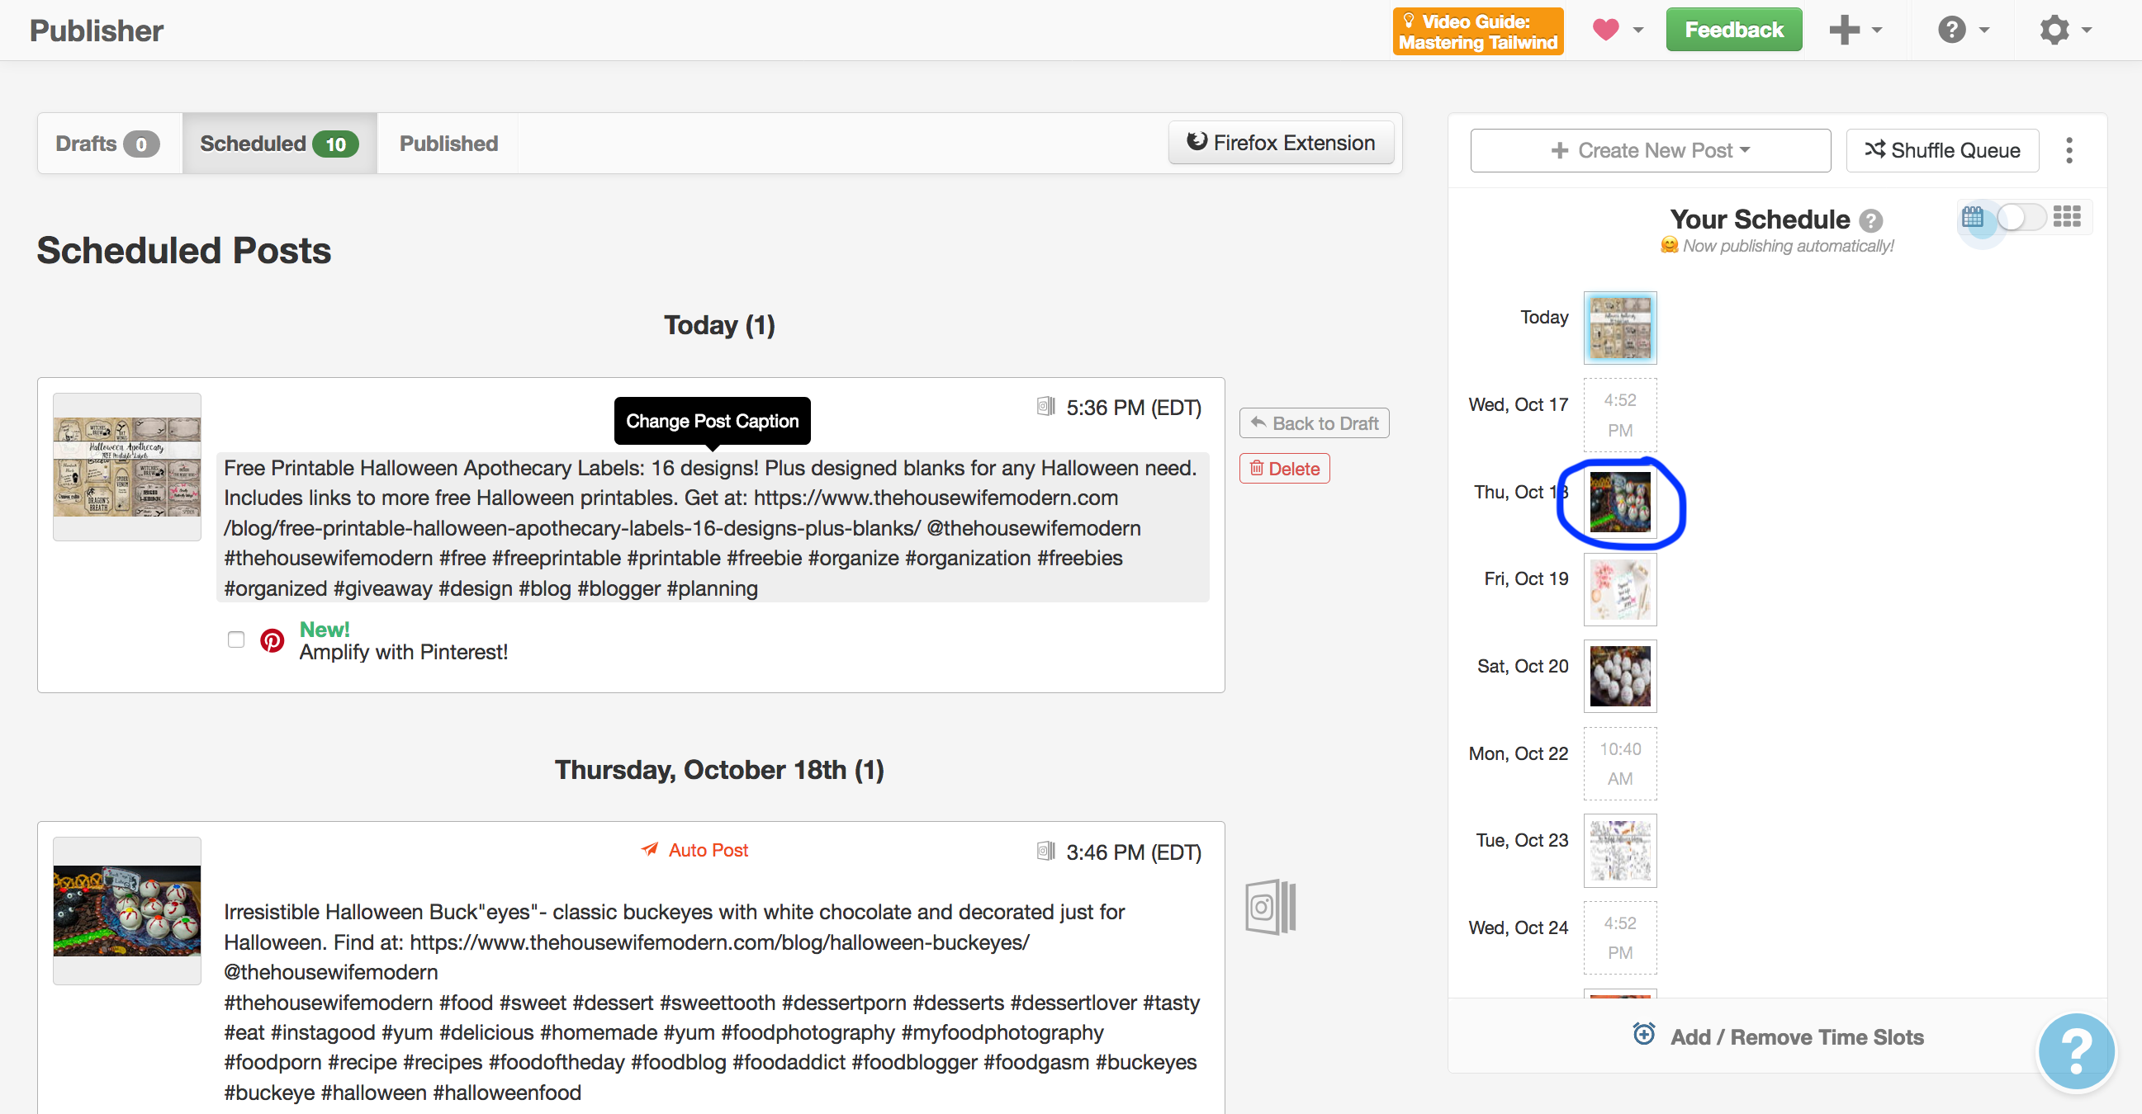Open the blue help bubble at bottom right
This screenshot has height=1114, width=2142.
tap(2075, 1050)
